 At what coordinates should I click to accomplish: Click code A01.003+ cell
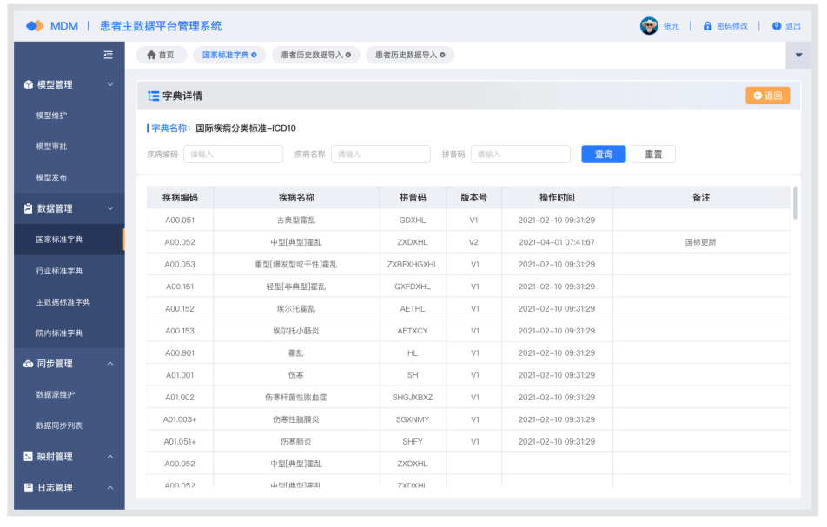[180, 419]
